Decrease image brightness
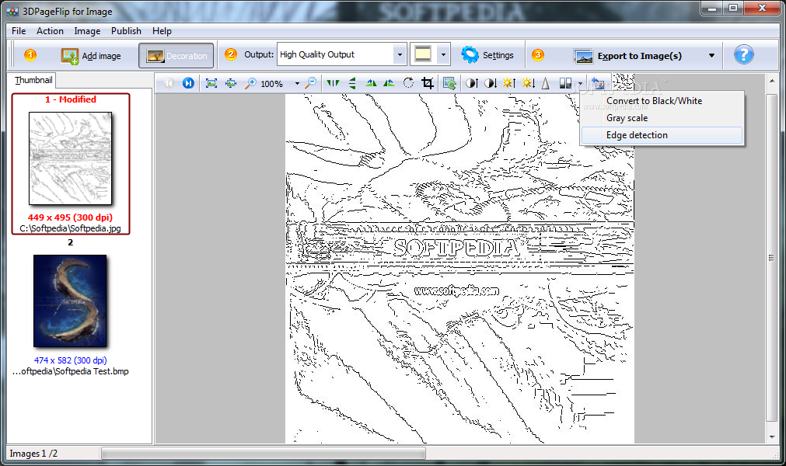Screen dimensions: 786x466 pos(529,83)
